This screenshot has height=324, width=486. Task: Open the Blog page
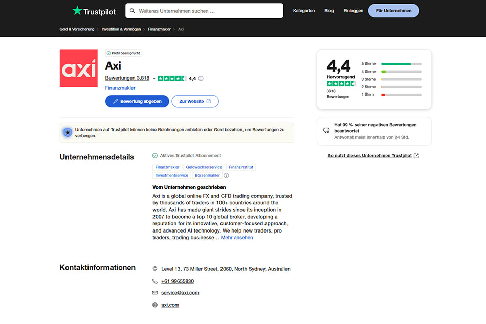[329, 11]
